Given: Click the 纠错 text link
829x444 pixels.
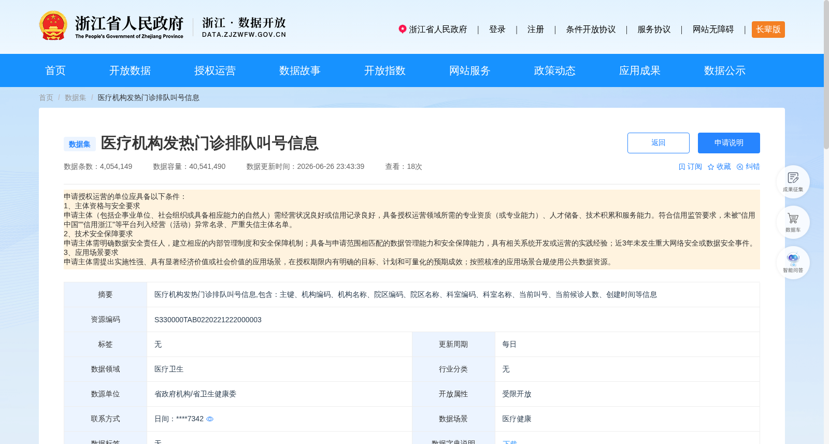Looking at the screenshot, I should coord(752,167).
